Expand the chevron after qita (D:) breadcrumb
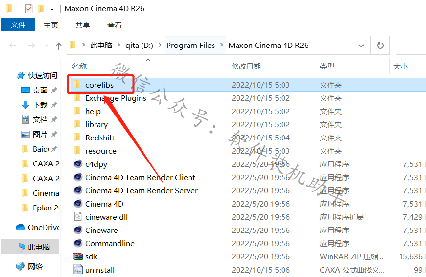 point(160,45)
